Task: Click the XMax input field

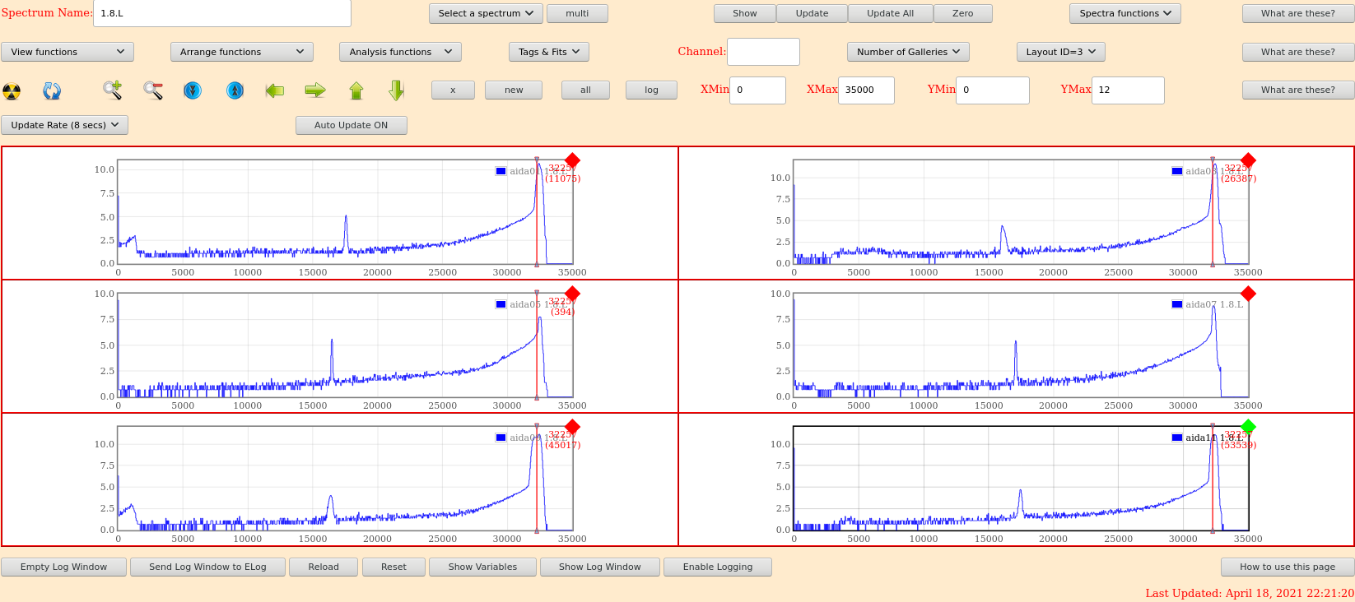Action: (866, 90)
